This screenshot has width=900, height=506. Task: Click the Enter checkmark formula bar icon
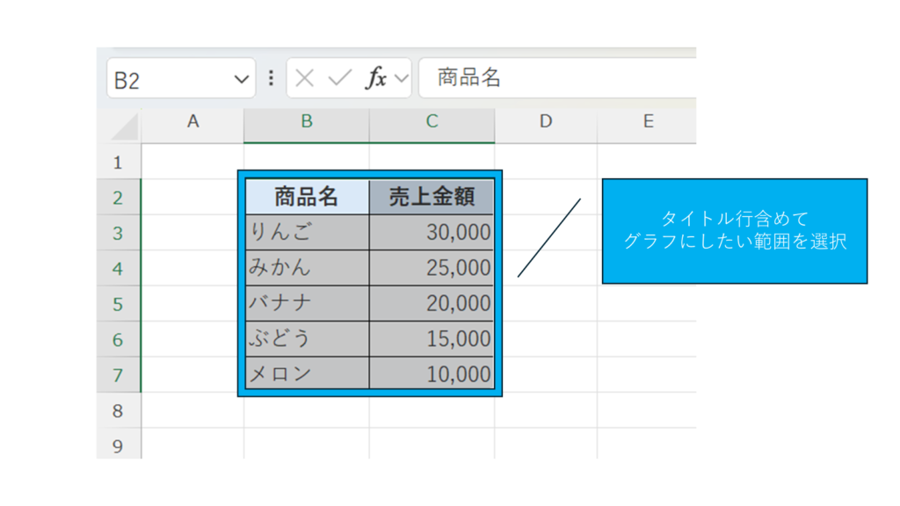click(339, 79)
